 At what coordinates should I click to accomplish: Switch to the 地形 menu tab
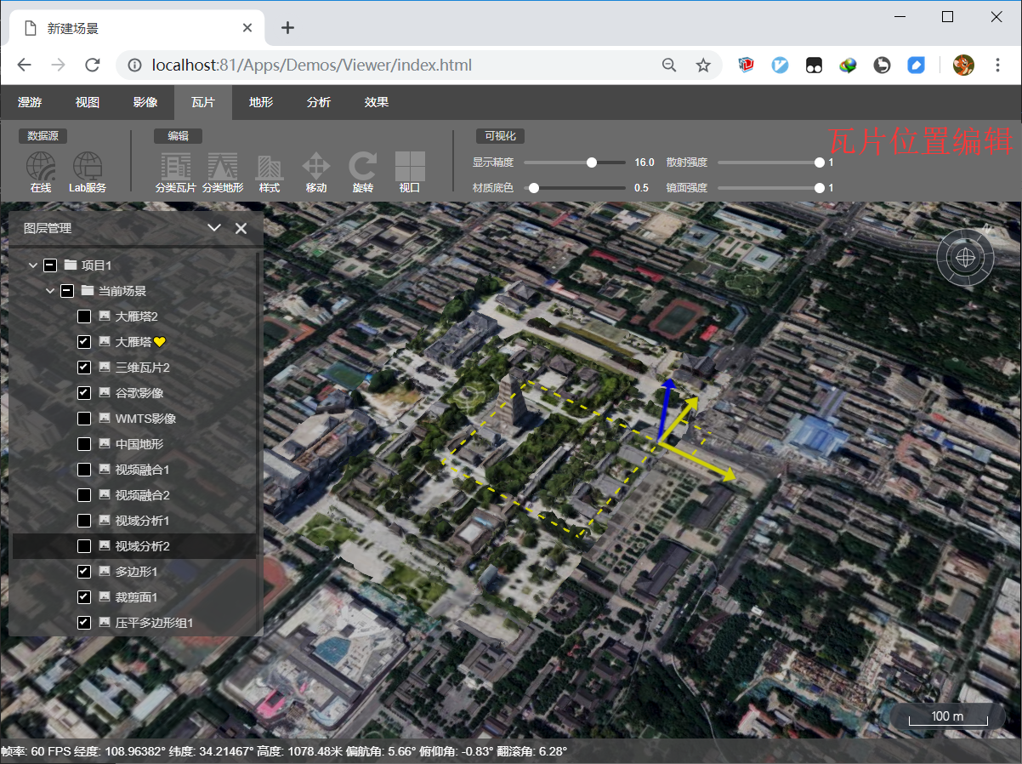coord(261,102)
